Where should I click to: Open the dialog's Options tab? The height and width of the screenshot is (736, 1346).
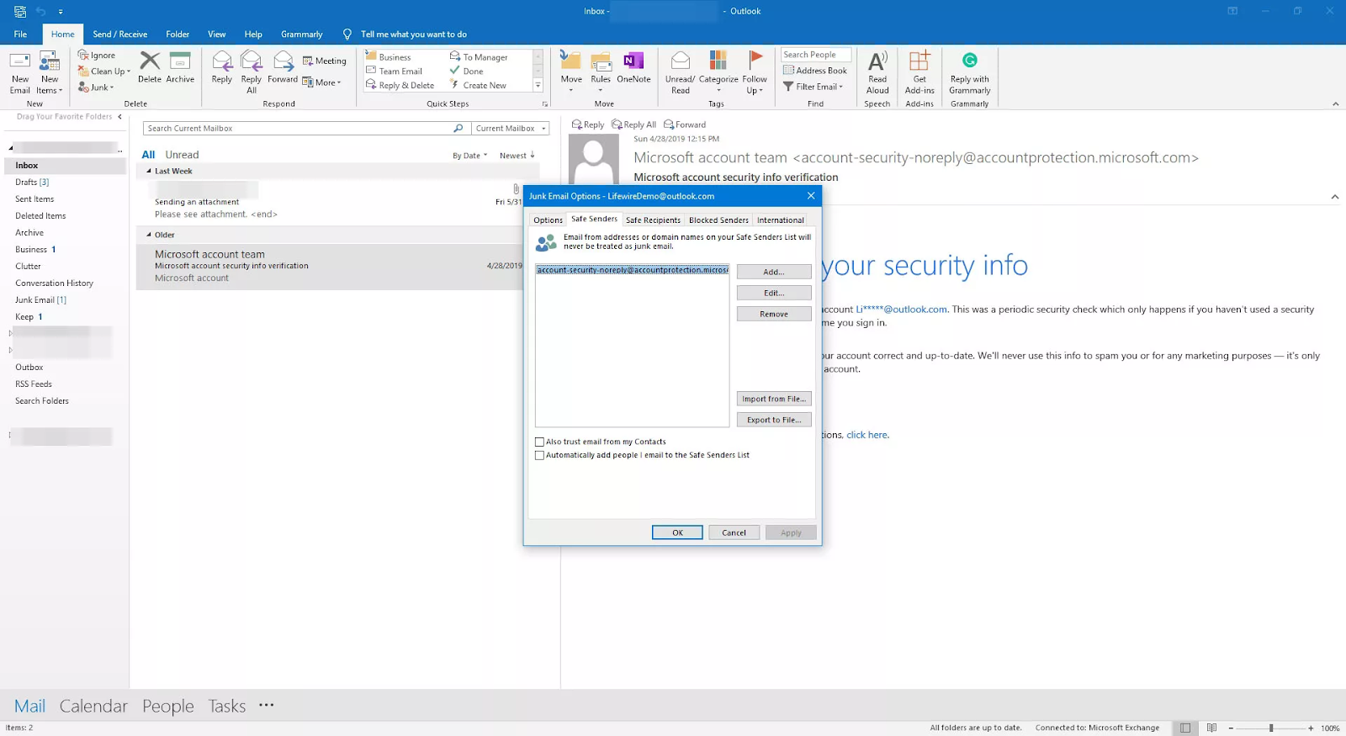[548, 220]
